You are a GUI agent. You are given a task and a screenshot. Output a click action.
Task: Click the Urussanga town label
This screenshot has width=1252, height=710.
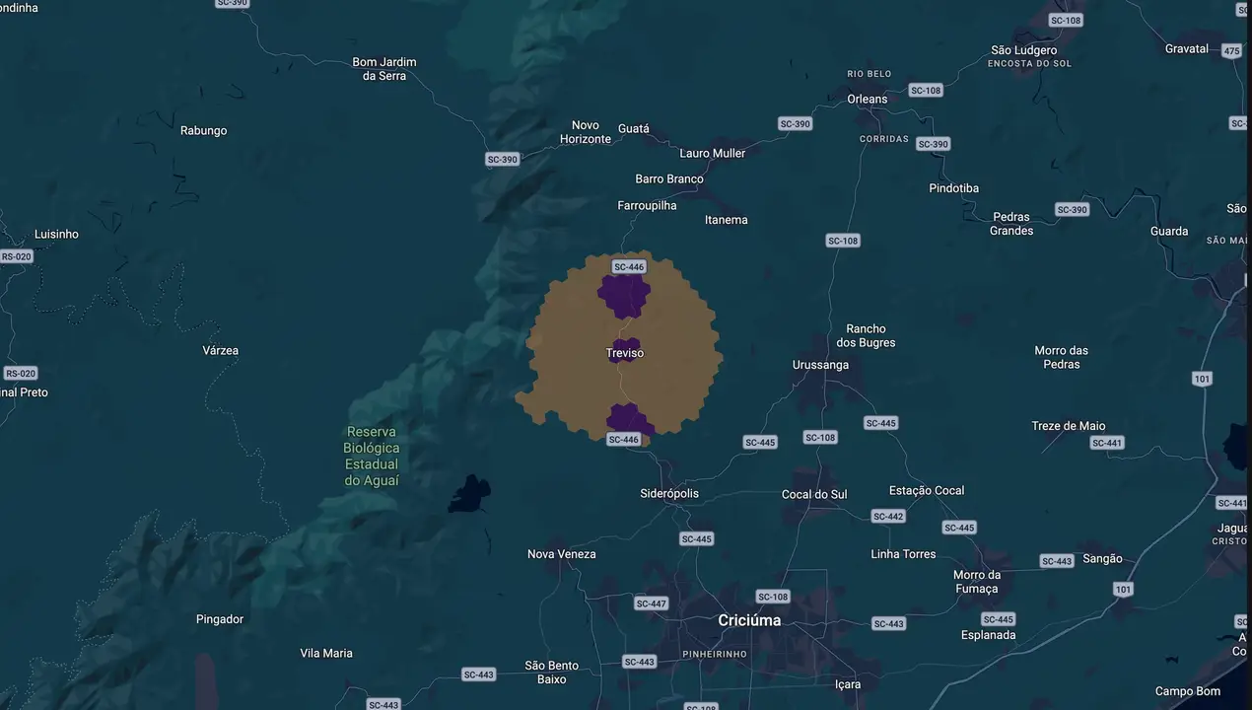(x=820, y=365)
